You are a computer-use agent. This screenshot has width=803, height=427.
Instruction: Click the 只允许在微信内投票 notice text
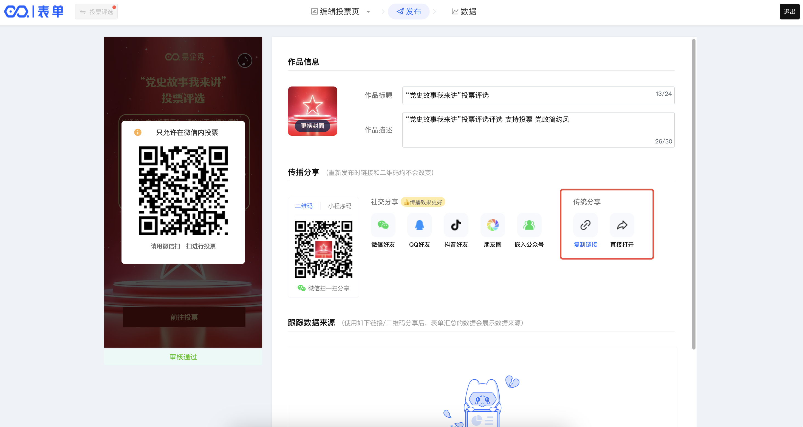(x=187, y=132)
